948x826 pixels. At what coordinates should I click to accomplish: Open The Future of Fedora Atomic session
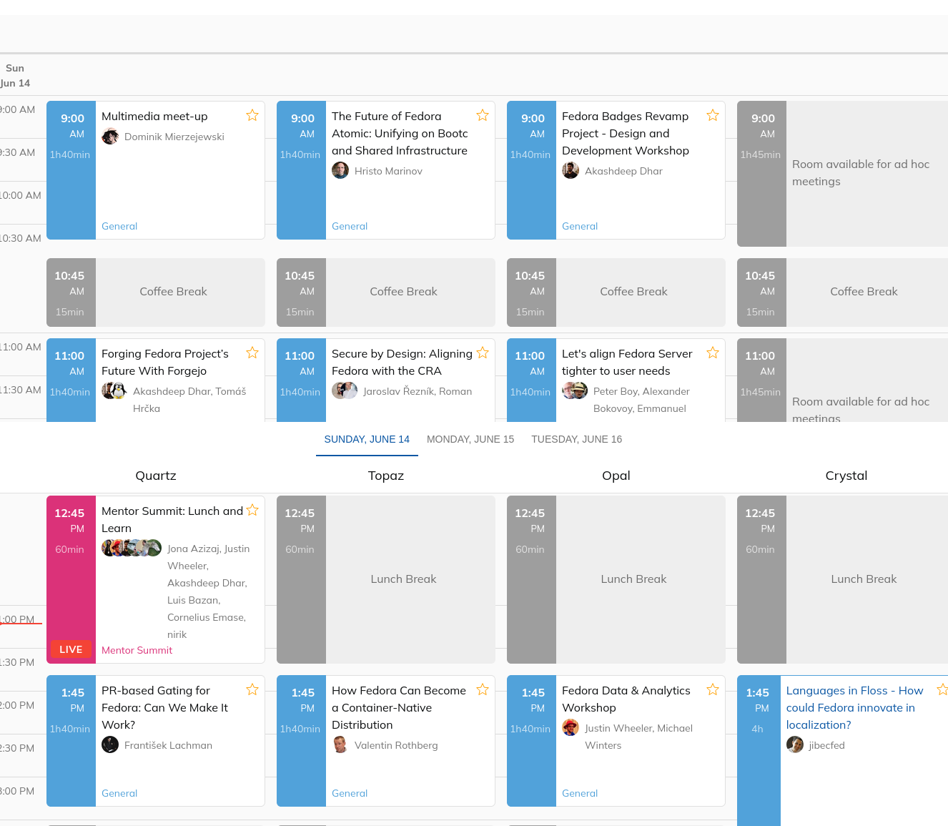click(x=400, y=134)
